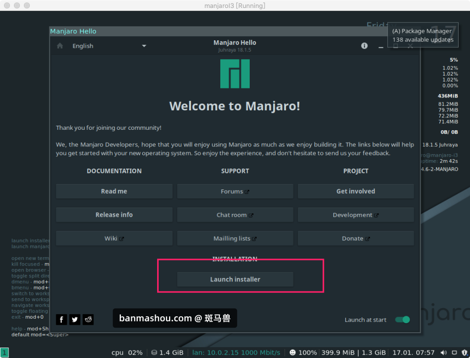Click the volume speaker icon in status bar
Image resolution: width=470 pixels, height=358 pixels.
[444, 353]
